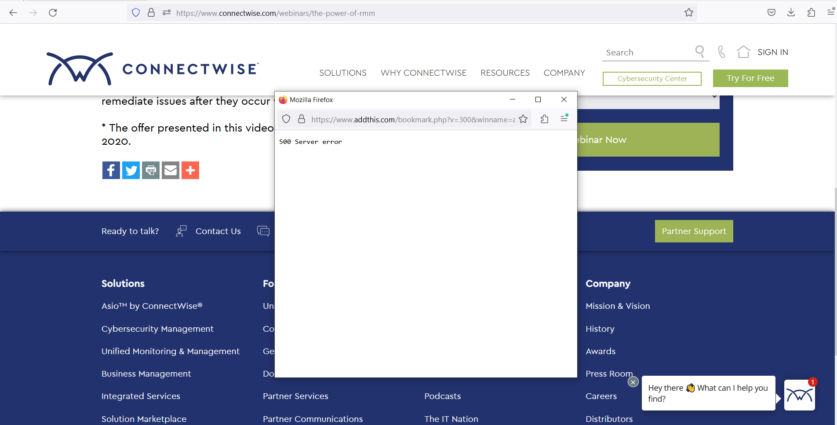Share page via email icon
This screenshot has height=425, width=837.
point(171,170)
